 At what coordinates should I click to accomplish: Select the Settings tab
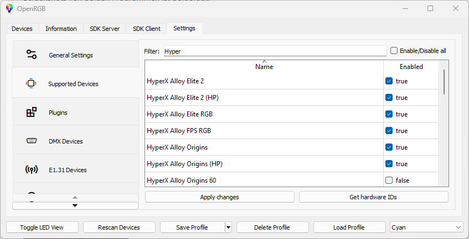184,28
